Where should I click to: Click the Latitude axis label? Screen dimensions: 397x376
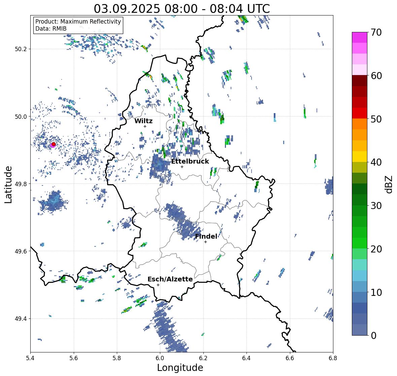pyautogui.click(x=8, y=184)
